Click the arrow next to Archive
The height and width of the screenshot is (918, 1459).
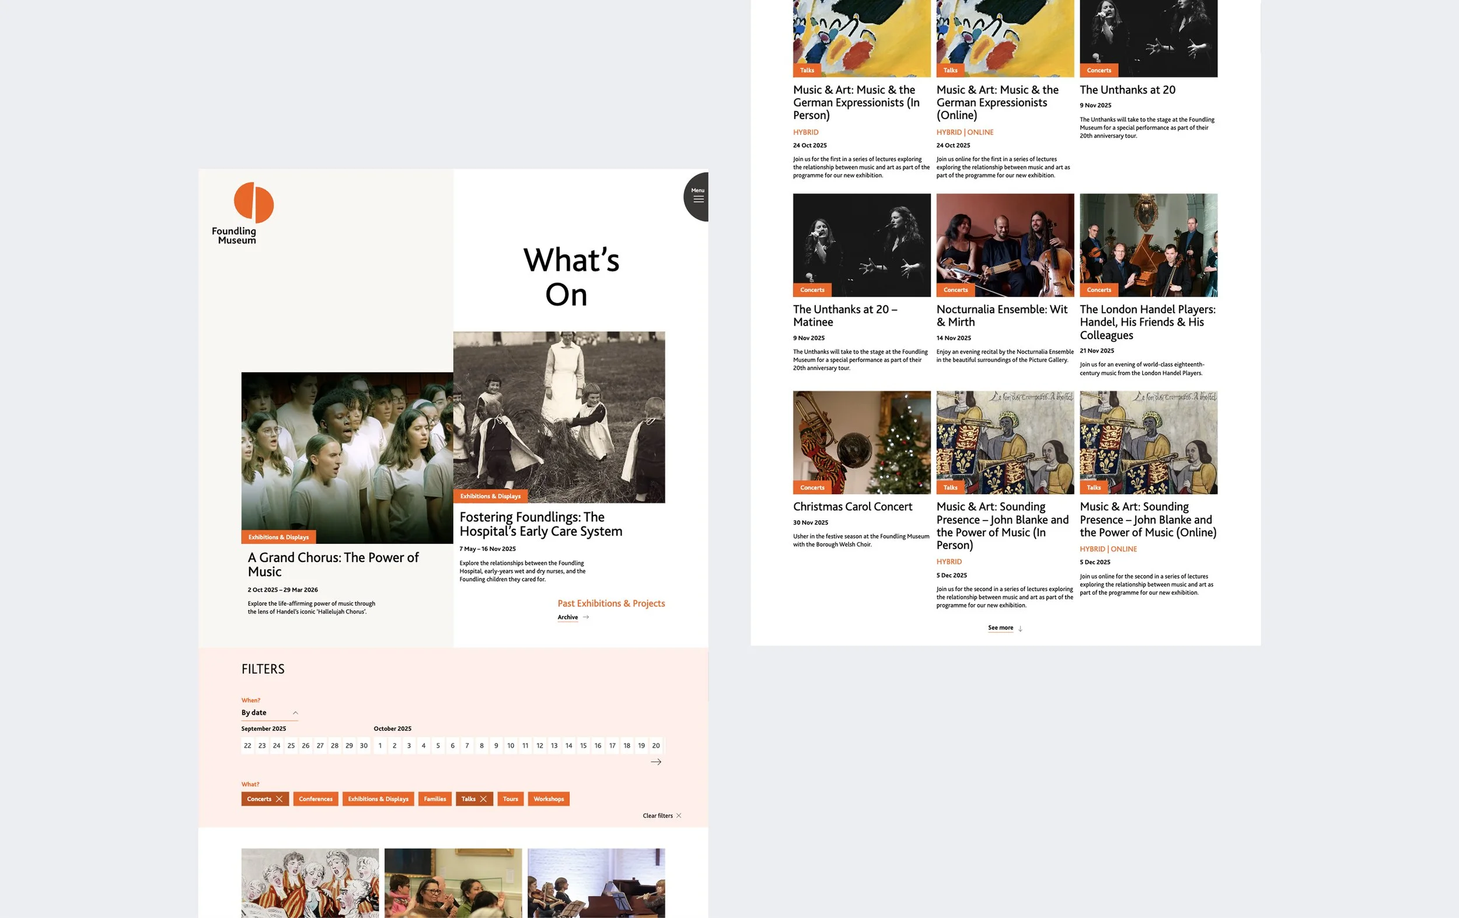[586, 617]
